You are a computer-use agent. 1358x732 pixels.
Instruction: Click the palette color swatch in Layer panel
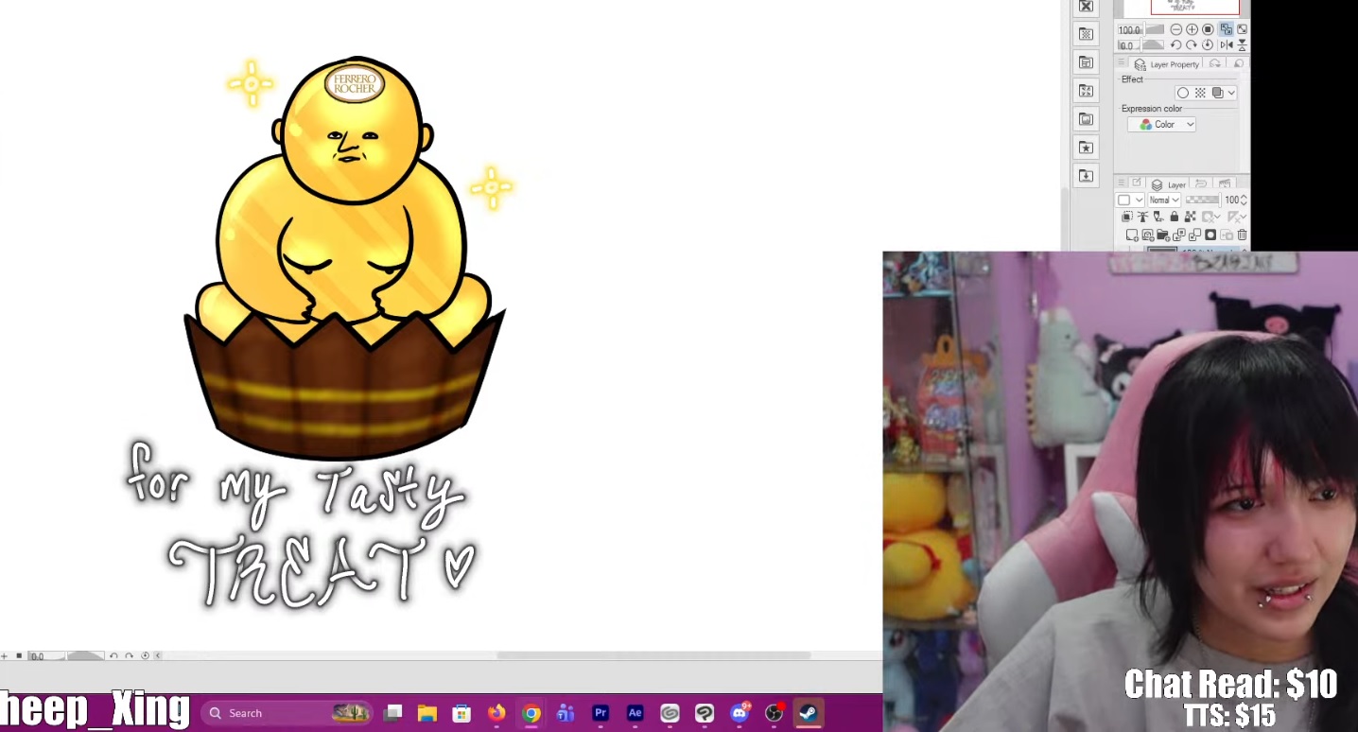pyautogui.click(x=1123, y=200)
